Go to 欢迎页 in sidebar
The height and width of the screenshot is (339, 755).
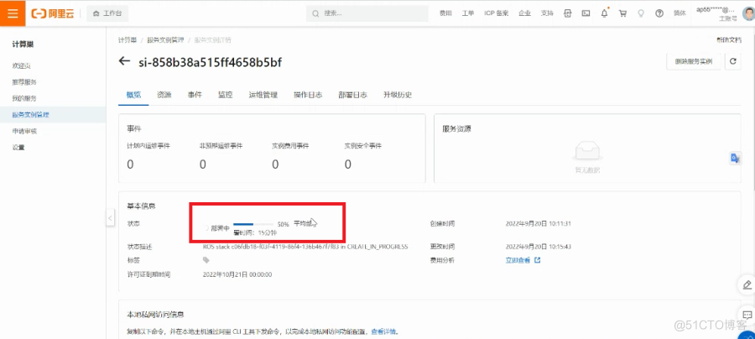22,65
